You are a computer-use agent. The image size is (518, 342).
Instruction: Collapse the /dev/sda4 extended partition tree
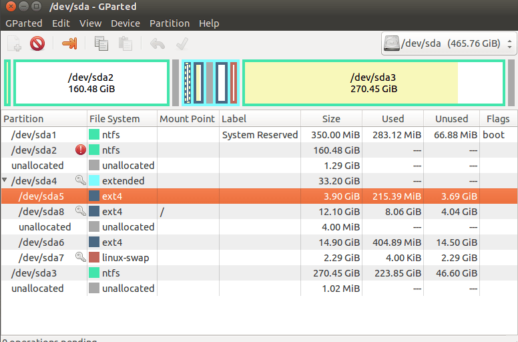click(x=4, y=180)
